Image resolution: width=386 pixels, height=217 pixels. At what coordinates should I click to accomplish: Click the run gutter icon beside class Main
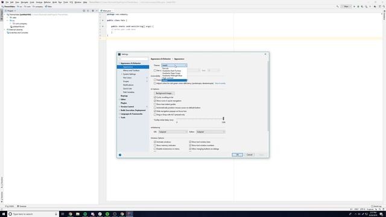coord(103,20)
